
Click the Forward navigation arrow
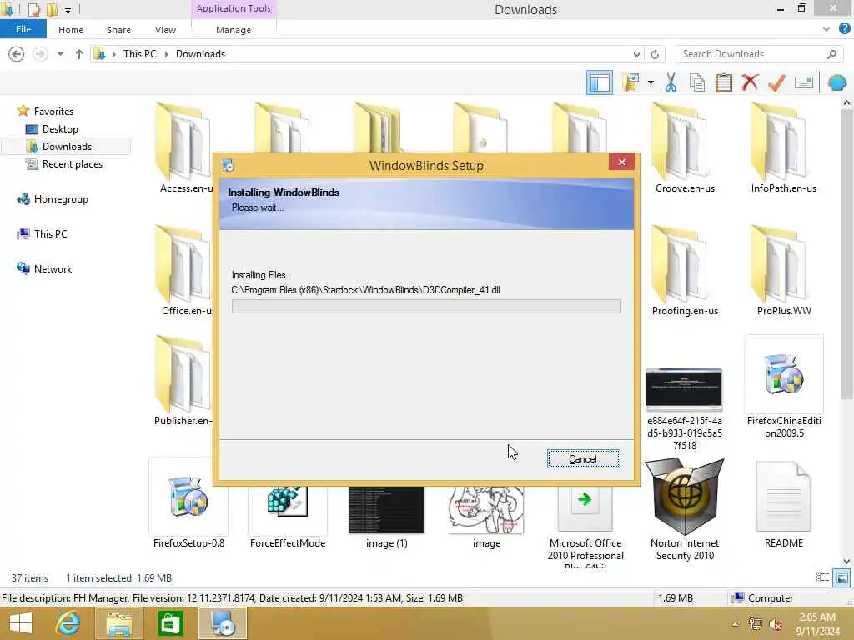[x=40, y=54]
